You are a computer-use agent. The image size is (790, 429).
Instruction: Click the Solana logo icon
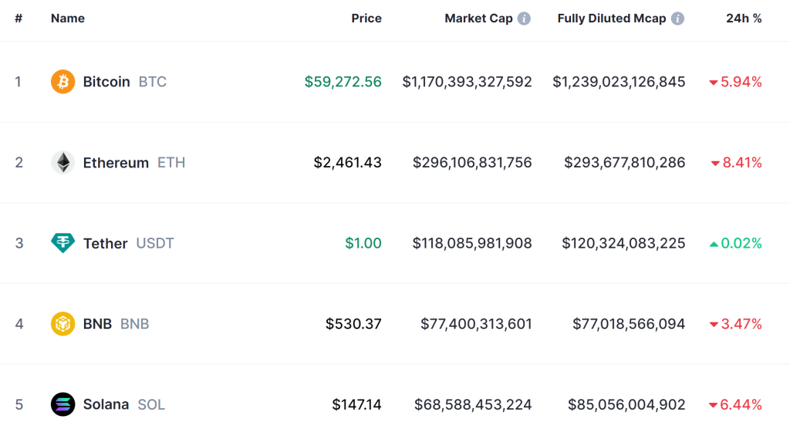point(62,404)
